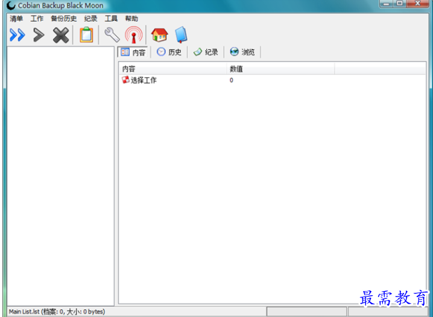Switch to the 历史 tab
The height and width of the screenshot is (317, 433).
pos(169,52)
